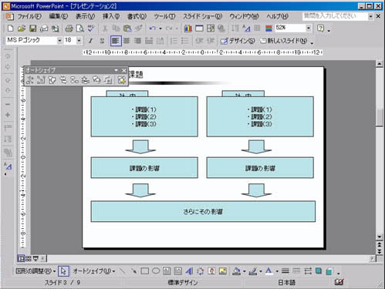
Task: Click the vertical scrollbar down arrow
Action: pos(380,237)
